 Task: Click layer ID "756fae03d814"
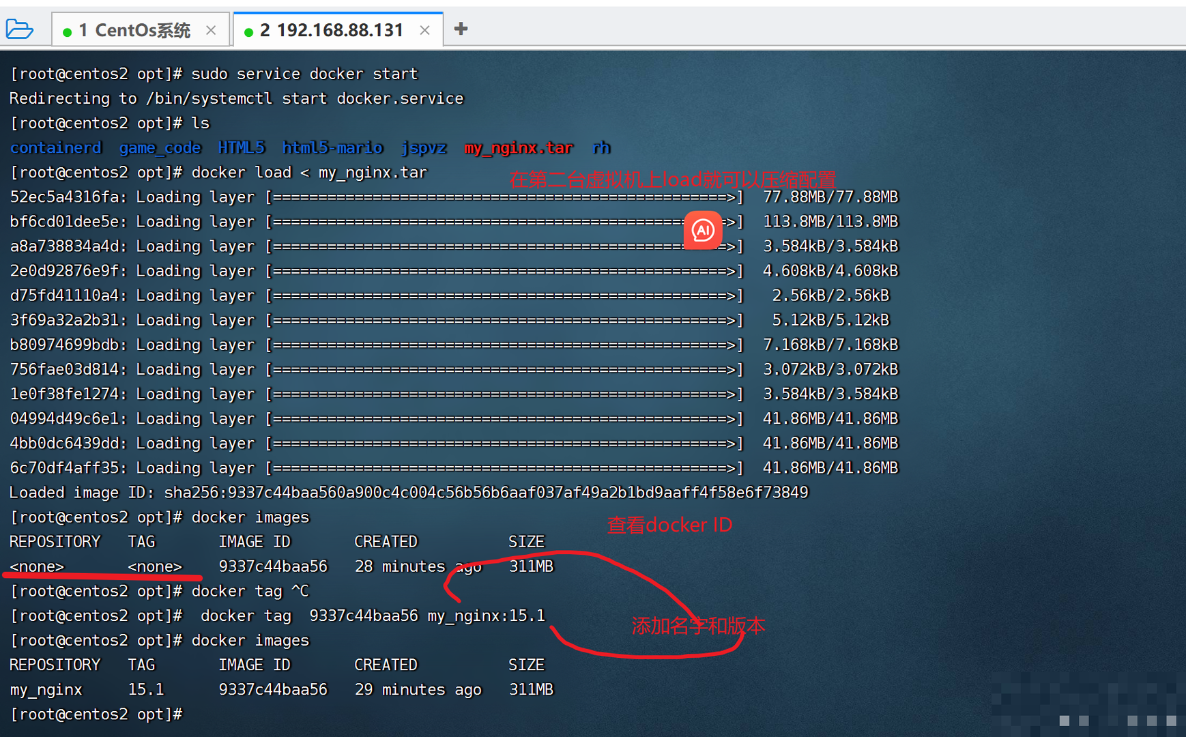[x=64, y=369]
